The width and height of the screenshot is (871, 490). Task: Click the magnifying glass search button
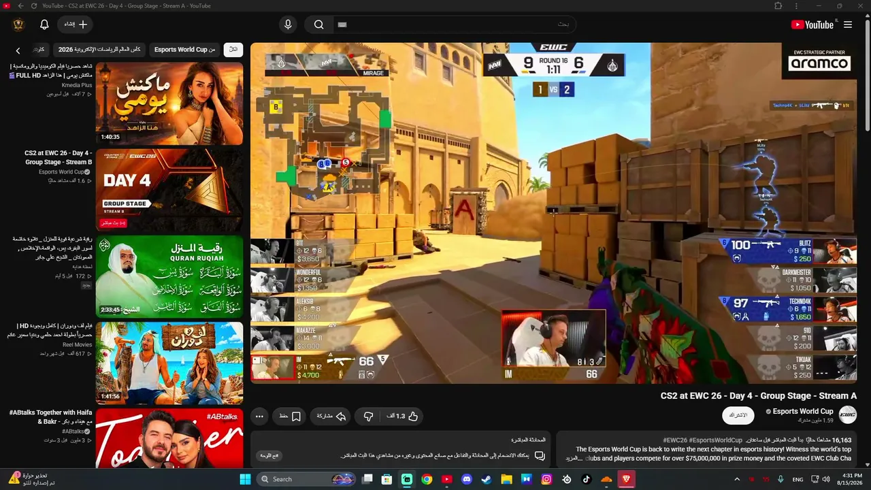318,24
